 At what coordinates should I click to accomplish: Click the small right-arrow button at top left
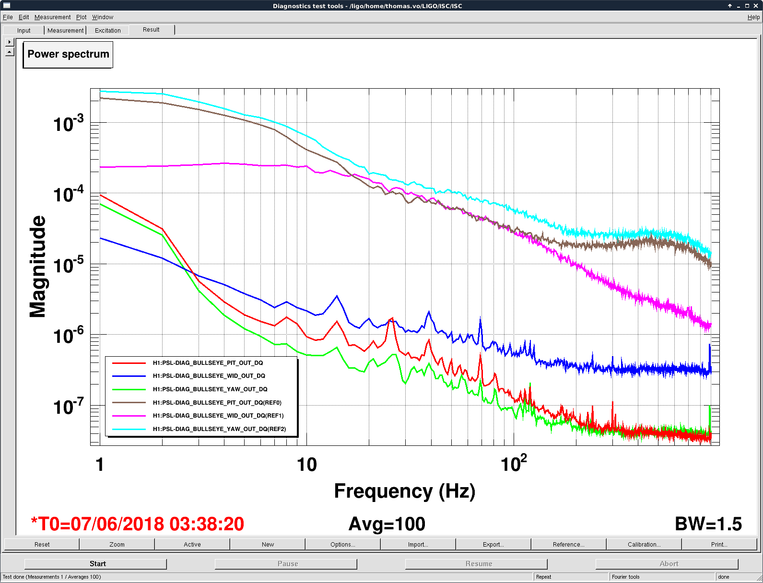pos(10,42)
